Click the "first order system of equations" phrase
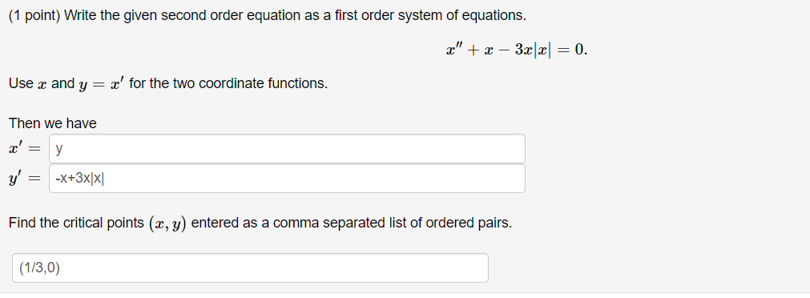Screen dimensions: 810x298 click(x=430, y=16)
